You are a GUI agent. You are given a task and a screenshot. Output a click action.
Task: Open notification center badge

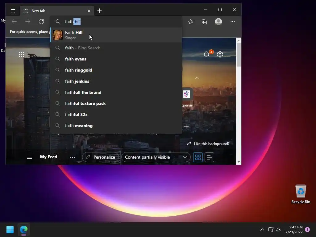(308, 230)
